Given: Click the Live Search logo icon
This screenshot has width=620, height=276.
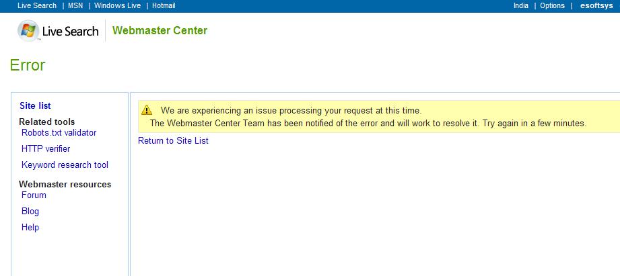Looking at the screenshot, I should click(28, 30).
